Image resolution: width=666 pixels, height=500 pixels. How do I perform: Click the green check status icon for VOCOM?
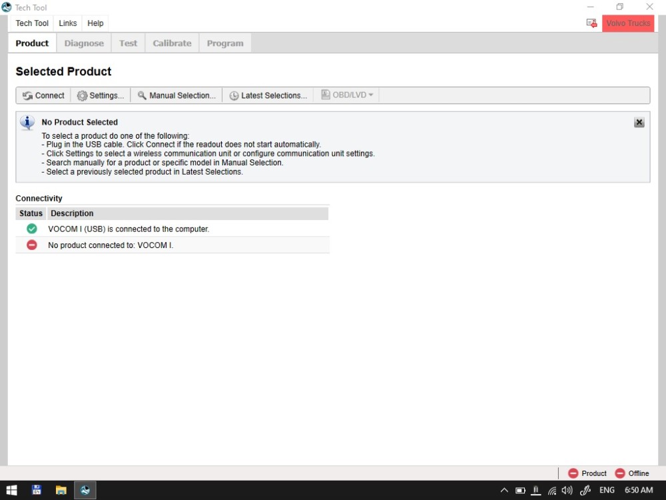[32, 229]
